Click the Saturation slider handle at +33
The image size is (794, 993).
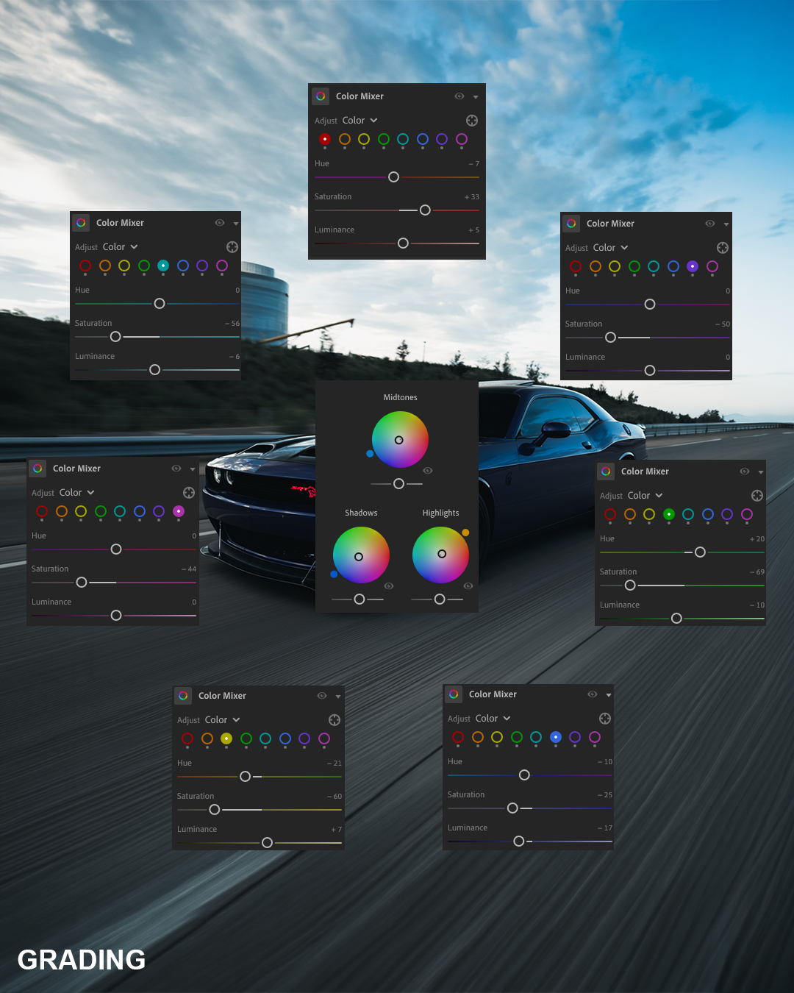(425, 210)
